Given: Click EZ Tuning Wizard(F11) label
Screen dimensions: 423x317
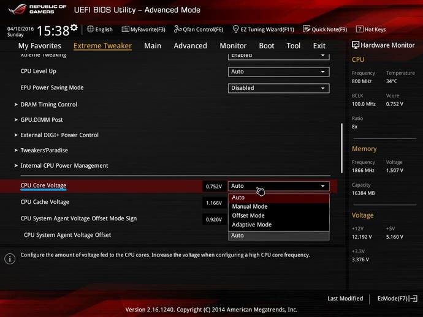Looking at the screenshot, I should [267, 29].
